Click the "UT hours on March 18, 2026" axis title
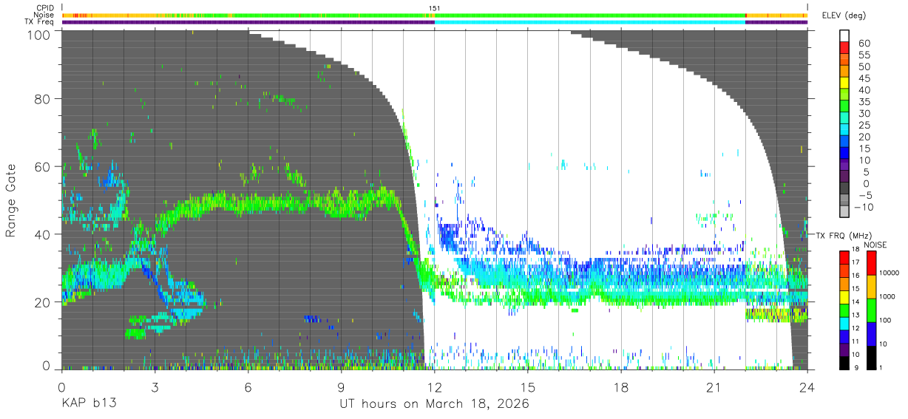Viewport: 908px width, 419px height. coord(434,404)
